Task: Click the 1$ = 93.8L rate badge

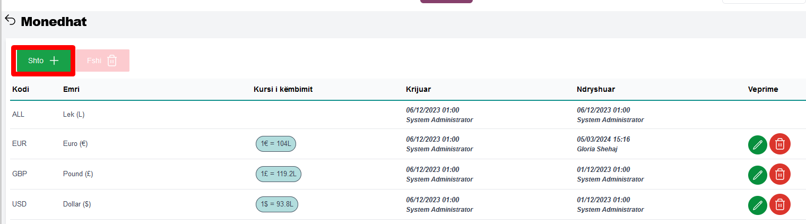Action: (276, 204)
